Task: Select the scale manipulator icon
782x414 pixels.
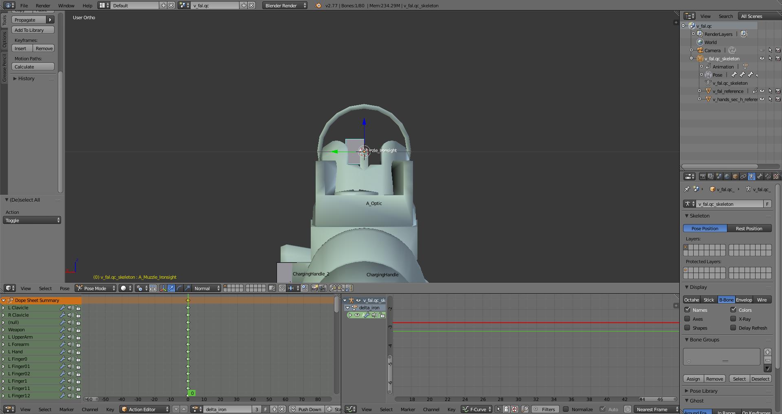Action: (187, 288)
